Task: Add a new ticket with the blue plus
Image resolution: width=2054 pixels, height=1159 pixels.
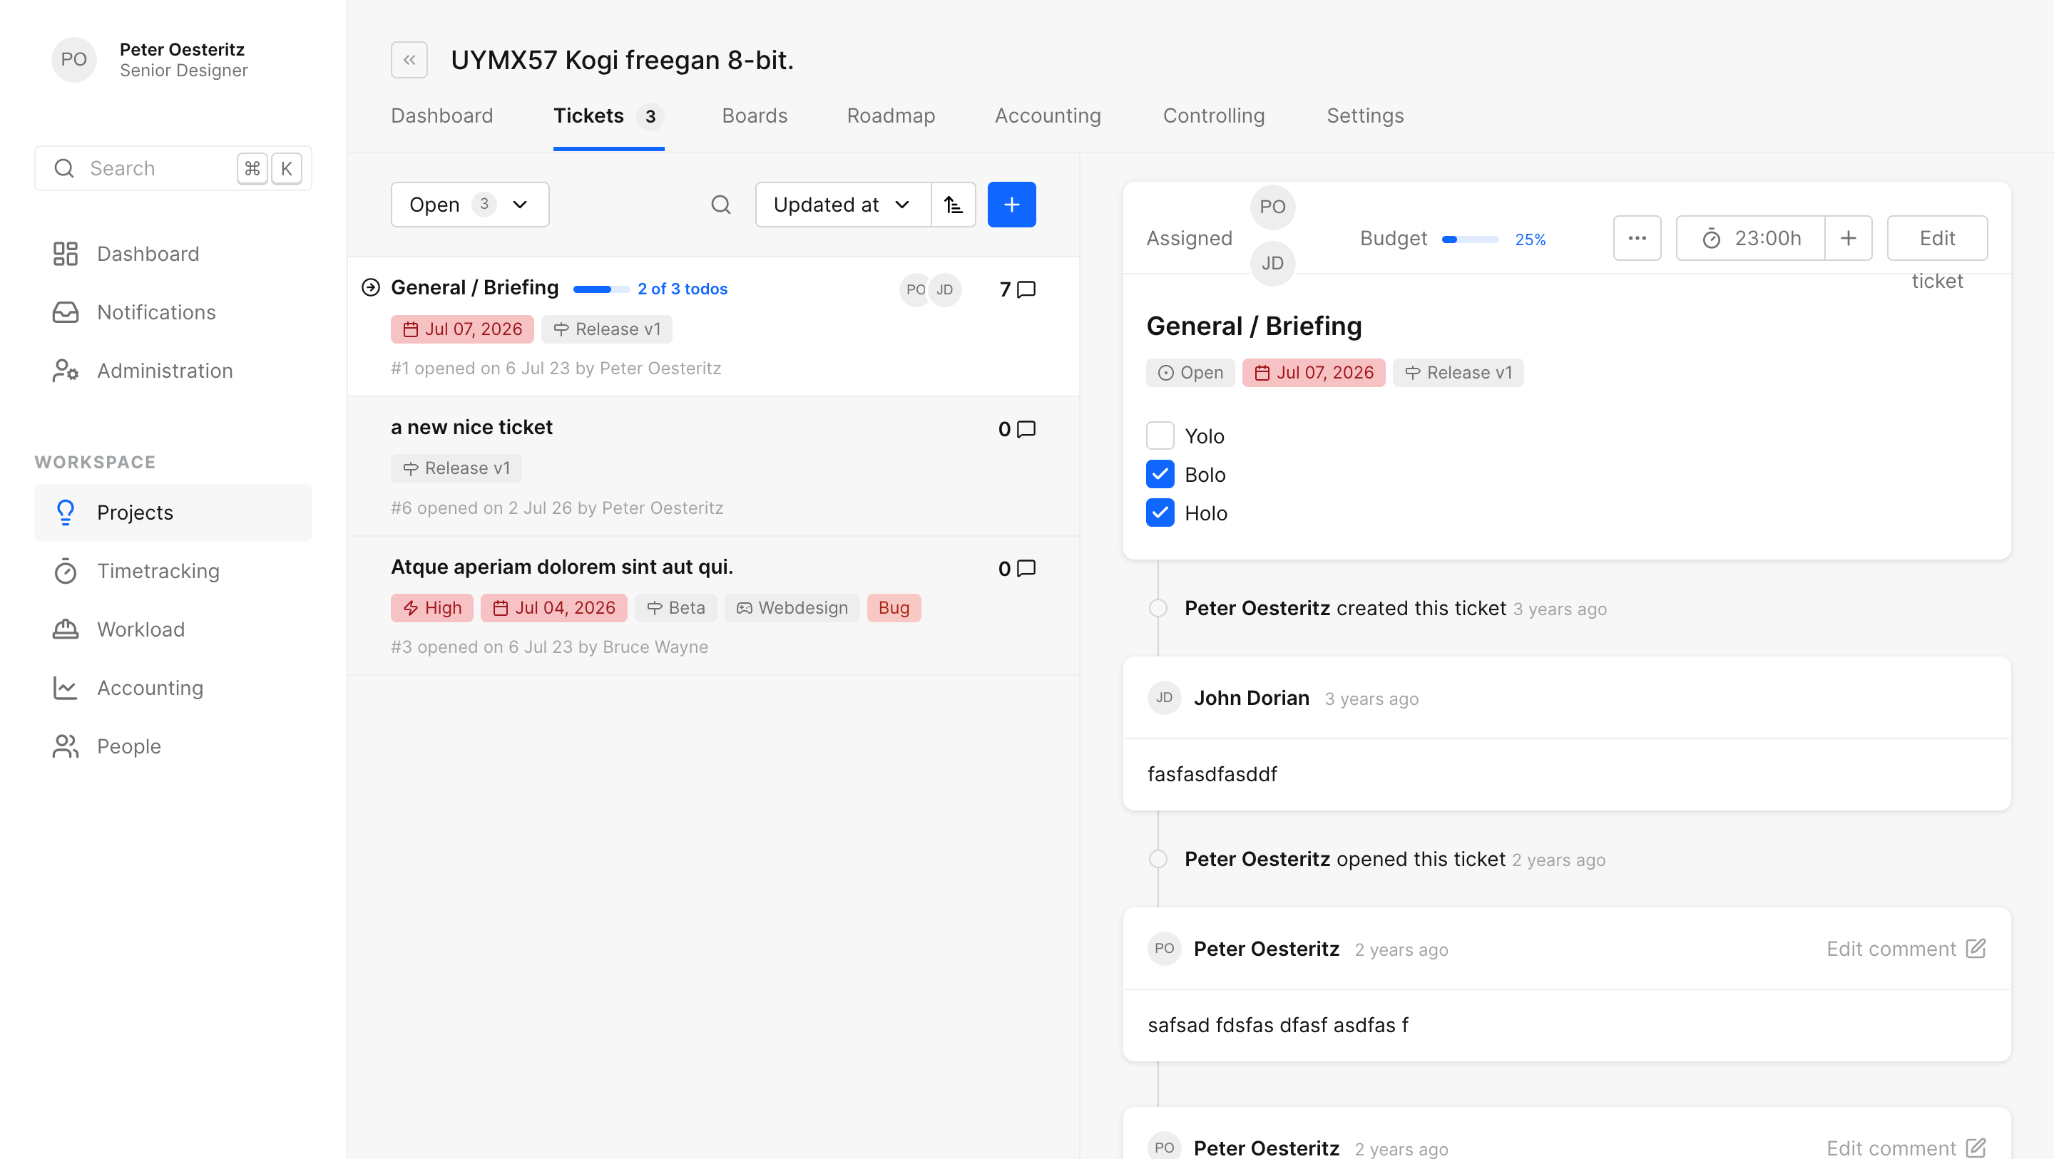Action: pos(1012,205)
